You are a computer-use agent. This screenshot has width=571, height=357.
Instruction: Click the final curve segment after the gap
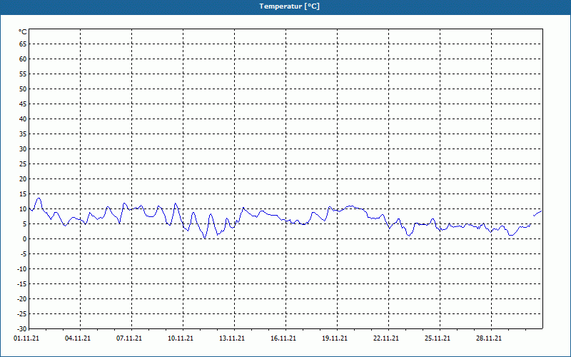click(x=537, y=213)
